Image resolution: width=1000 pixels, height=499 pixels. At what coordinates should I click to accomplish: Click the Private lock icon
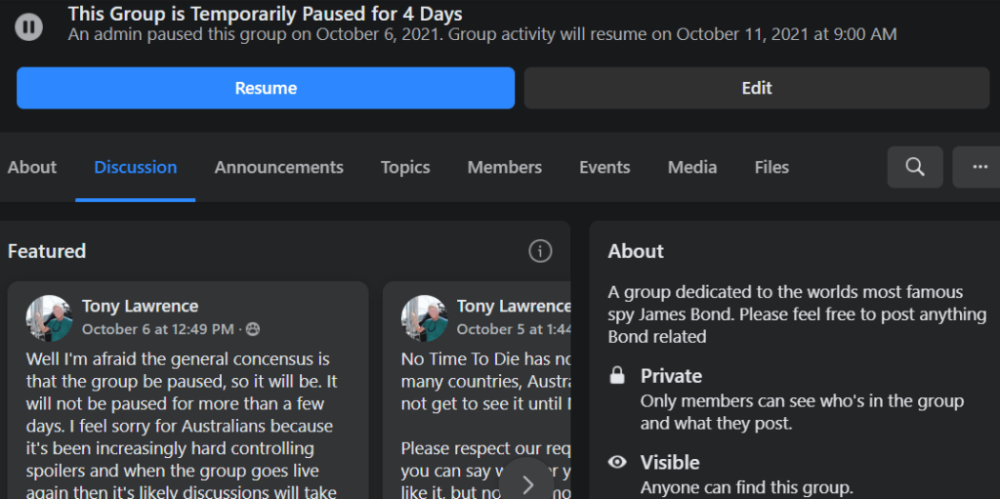(x=617, y=376)
